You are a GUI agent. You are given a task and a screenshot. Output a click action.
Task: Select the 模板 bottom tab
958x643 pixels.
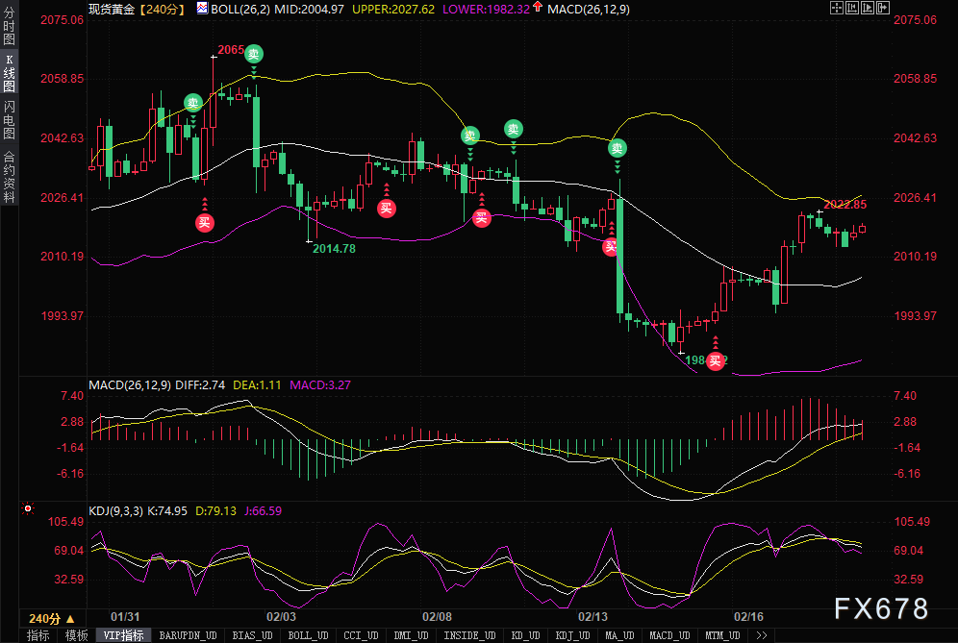click(x=76, y=635)
